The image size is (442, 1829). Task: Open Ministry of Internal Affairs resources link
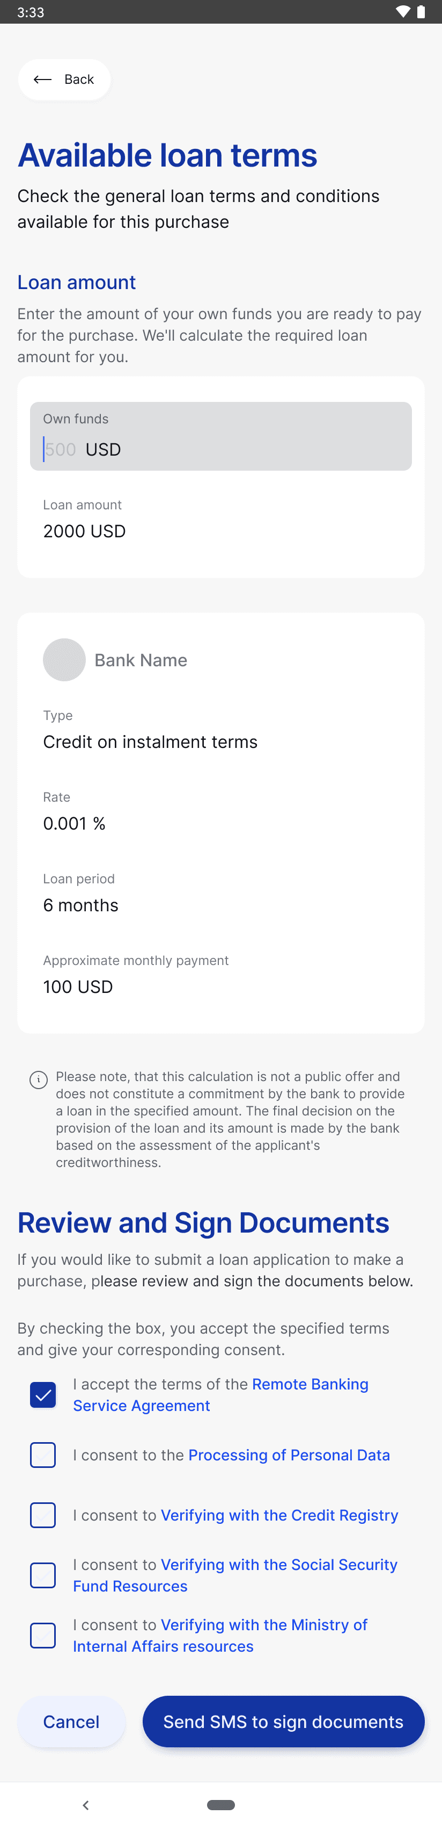pyautogui.click(x=263, y=1624)
